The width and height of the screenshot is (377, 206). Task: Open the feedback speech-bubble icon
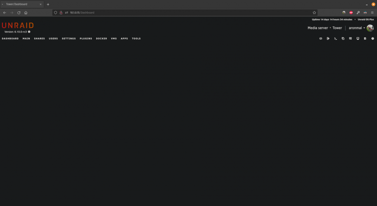click(x=351, y=38)
